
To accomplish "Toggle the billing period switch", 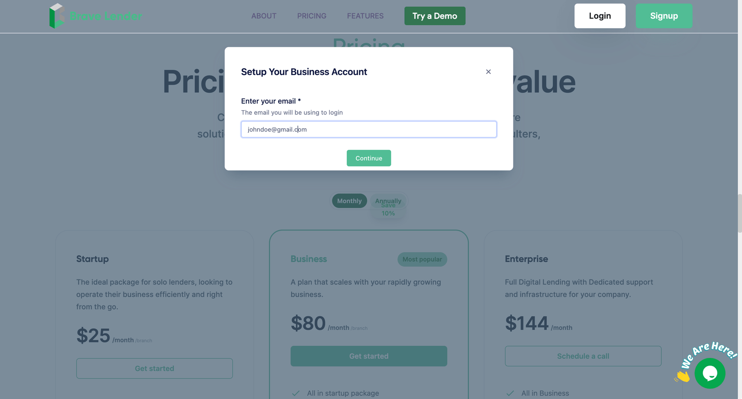I will tap(369, 200).
